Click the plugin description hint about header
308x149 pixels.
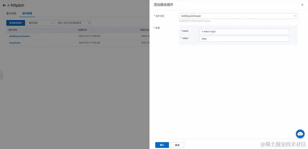[x=195, y=21]
